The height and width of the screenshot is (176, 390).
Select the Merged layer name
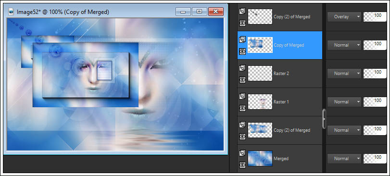[281, 159]
